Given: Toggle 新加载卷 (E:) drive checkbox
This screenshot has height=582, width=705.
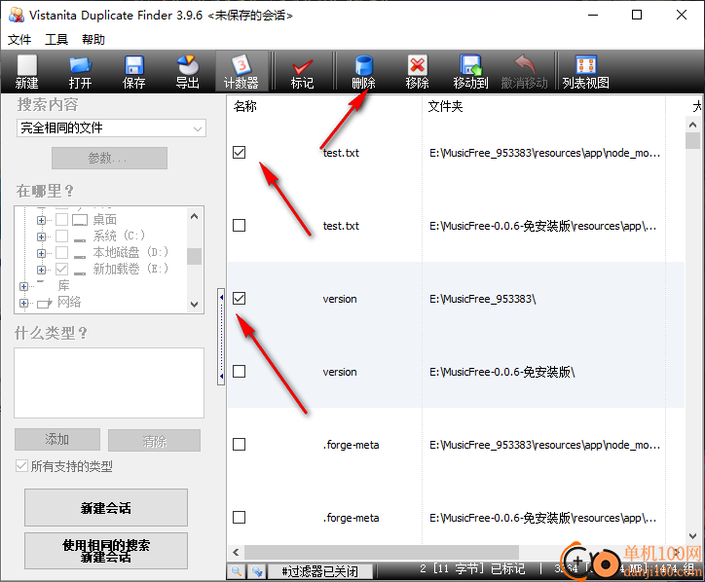Looking at the screenshot, I should [x=61, y=270].
